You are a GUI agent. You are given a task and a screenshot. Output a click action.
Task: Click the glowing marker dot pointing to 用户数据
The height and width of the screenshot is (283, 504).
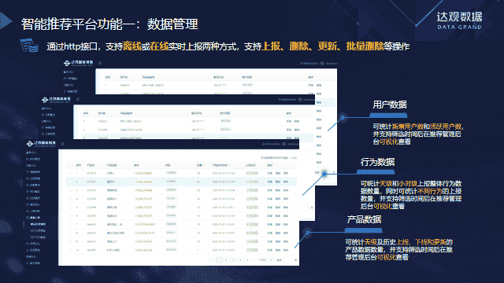343,117
